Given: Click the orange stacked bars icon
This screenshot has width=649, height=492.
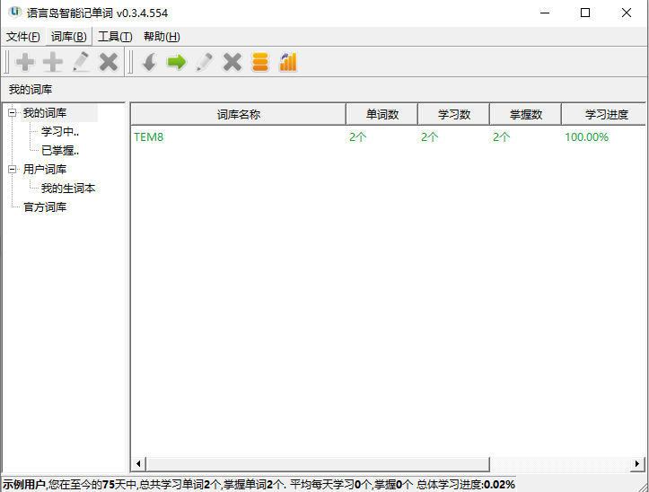Looking at the screenshot, I should (260, 63).
